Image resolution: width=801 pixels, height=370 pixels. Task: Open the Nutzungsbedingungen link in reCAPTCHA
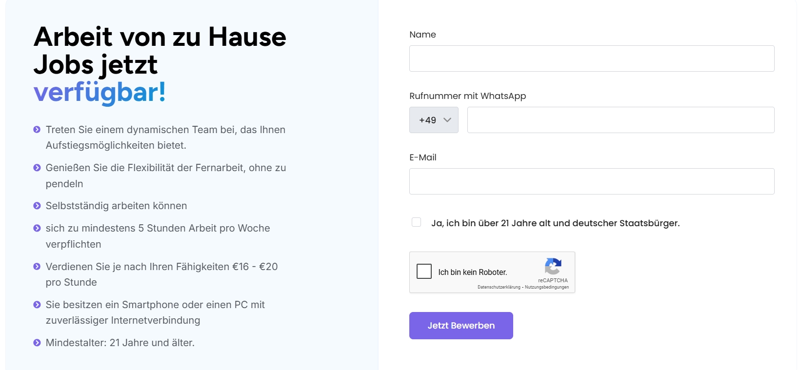547,287
